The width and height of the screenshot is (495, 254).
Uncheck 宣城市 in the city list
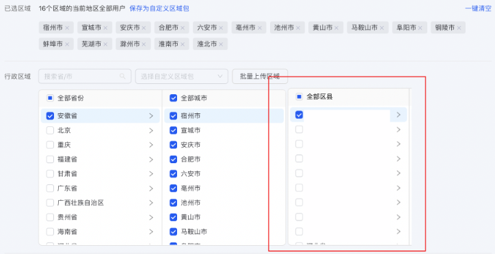pyautogui.click(x=173, y=130)
